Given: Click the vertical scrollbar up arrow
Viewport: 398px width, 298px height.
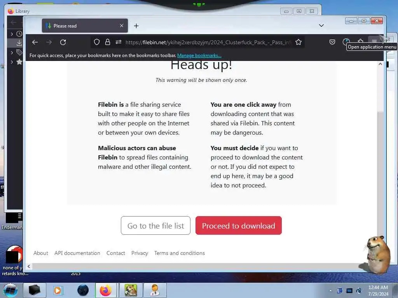Looking at the screenshot, I should click(x=380, y=64).
